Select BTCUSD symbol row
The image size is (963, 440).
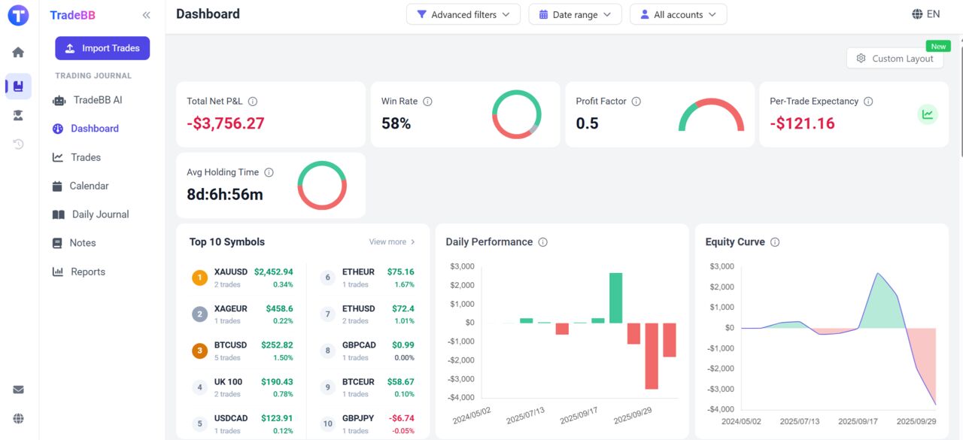(x=242, y=351)
